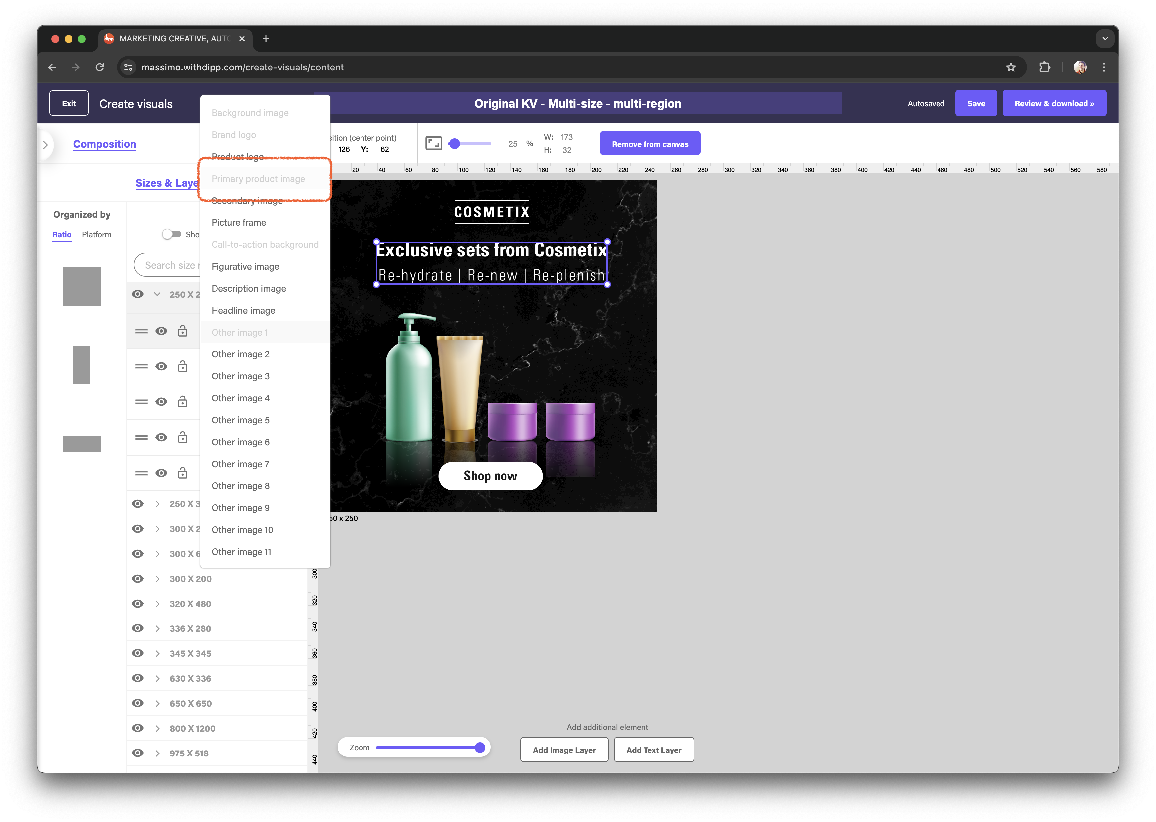The image size is (1156, 822).
Task: Hide the first layer with its eye icon
Action: [x=161, y=331]
